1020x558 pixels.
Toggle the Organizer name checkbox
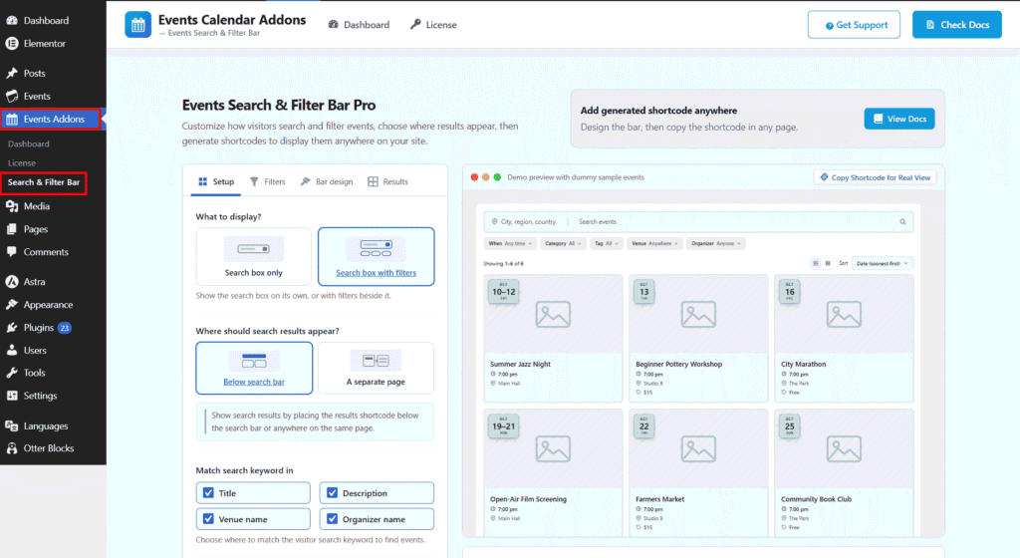[x=332, y=519]
